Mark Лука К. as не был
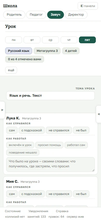 (81, 130)
